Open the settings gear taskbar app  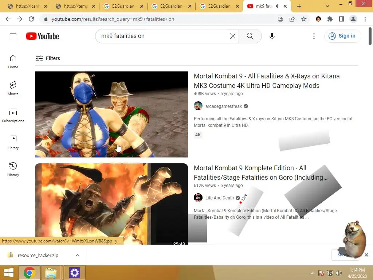(x=74, y=273)
